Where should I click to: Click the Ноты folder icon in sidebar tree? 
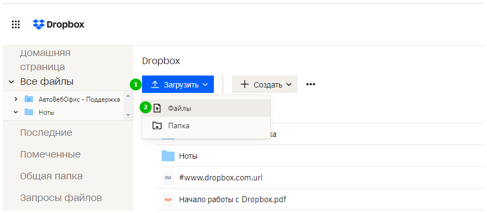click(x=29, y=112)
